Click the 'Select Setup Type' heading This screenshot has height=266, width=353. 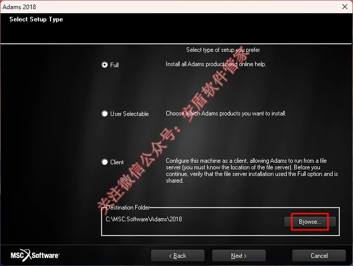[x=36, y=19]
